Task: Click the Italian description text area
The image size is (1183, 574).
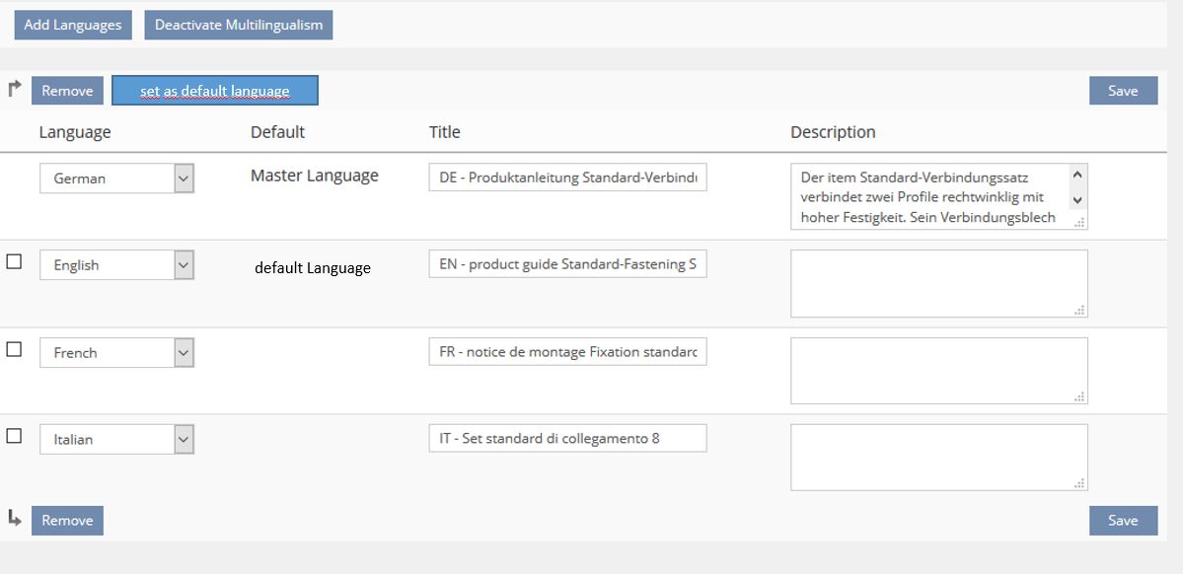Action: (x=938, y=457)
